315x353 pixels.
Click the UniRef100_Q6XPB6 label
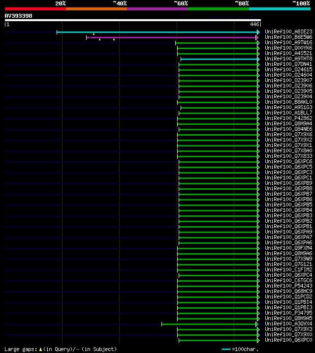(288, 199)
